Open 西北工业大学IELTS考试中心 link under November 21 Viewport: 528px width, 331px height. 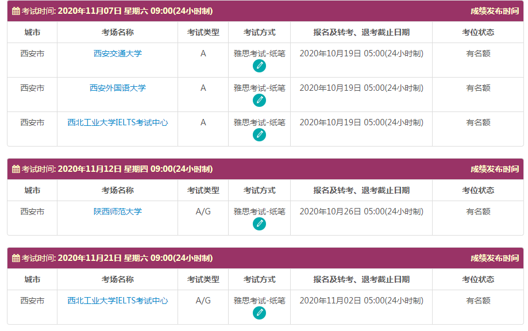coord(118,301)
